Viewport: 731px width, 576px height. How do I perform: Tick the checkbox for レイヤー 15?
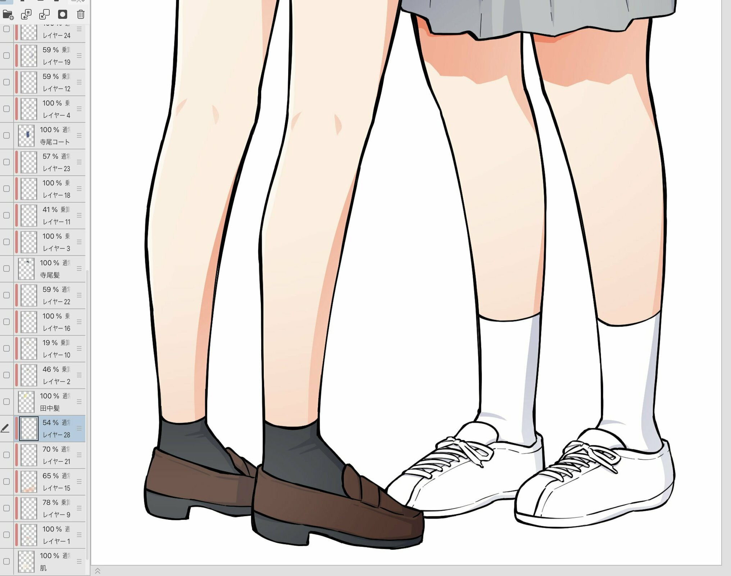coord(6,482)
